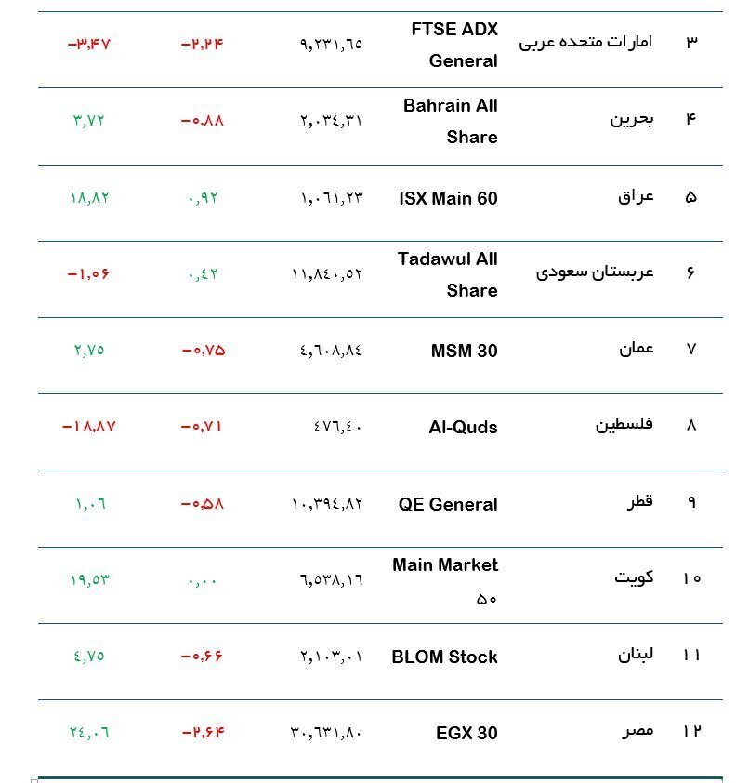
Task: Click the country name امارات متحده عربی
Action: [x=585, y=42]
